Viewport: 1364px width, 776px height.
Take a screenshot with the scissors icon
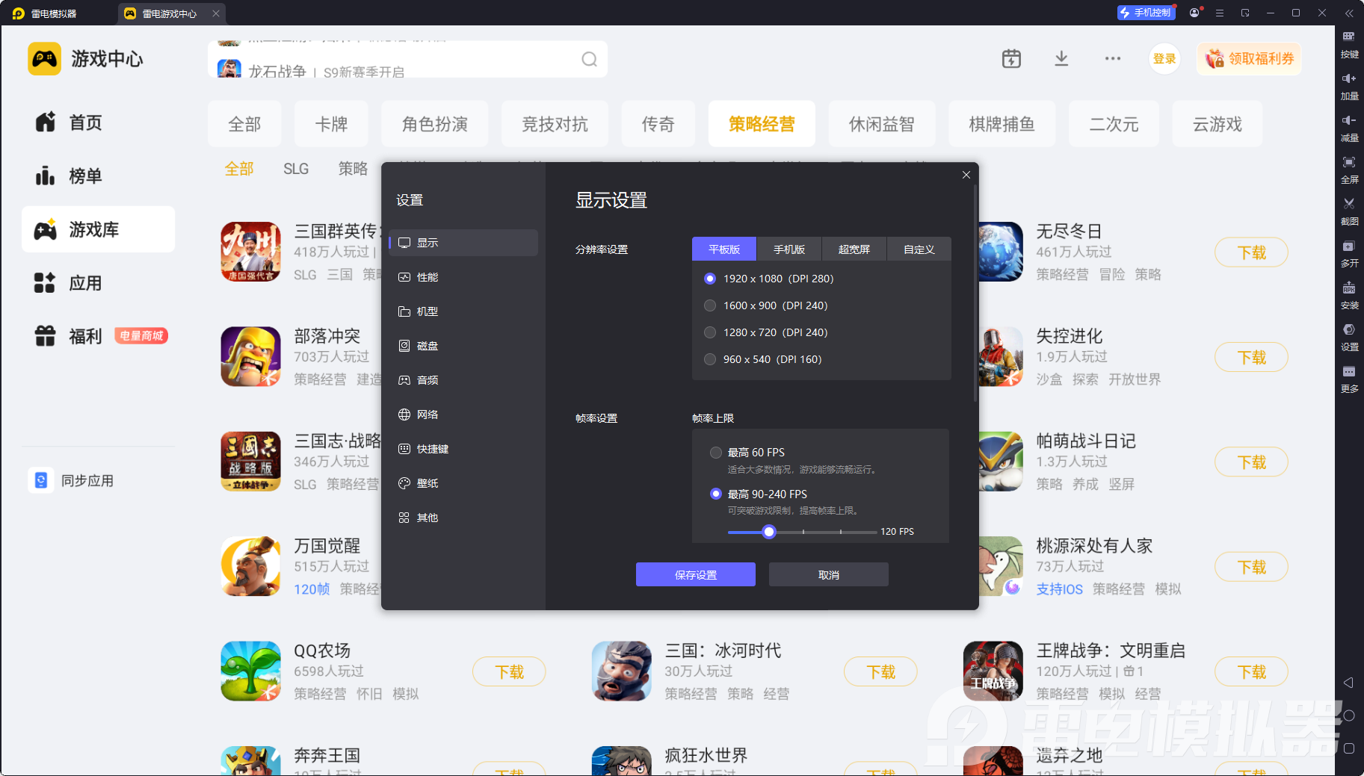tap(1349, 204)
